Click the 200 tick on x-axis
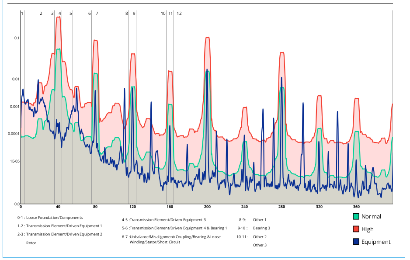Image resolution: width=410 pixels, height=260 pixels. [x=207, y=207]
